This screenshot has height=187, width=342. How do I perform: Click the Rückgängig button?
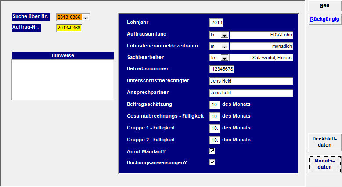pyautogui.click(x=324, y=19)
